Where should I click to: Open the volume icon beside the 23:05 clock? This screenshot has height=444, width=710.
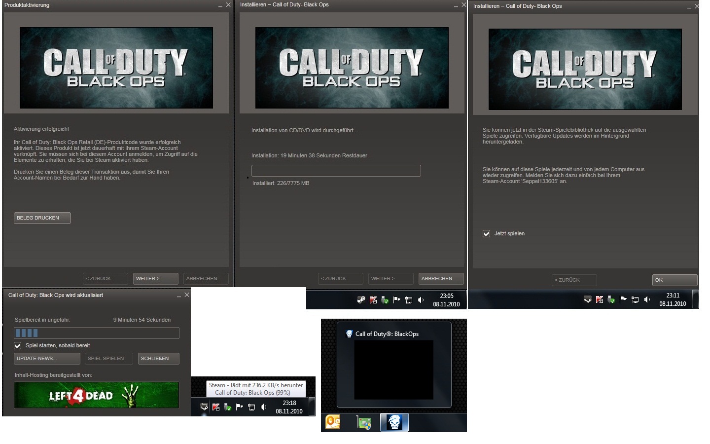[421, 299]
